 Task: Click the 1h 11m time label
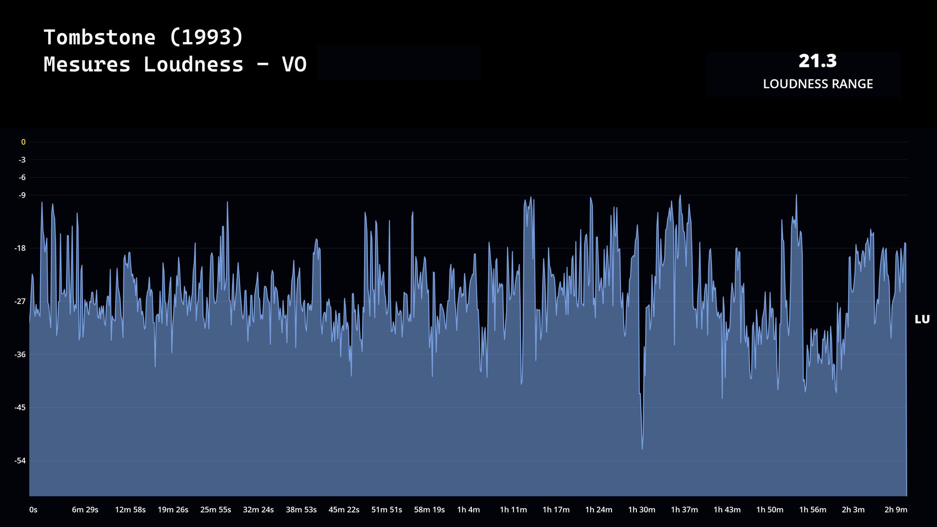(513, 509)
